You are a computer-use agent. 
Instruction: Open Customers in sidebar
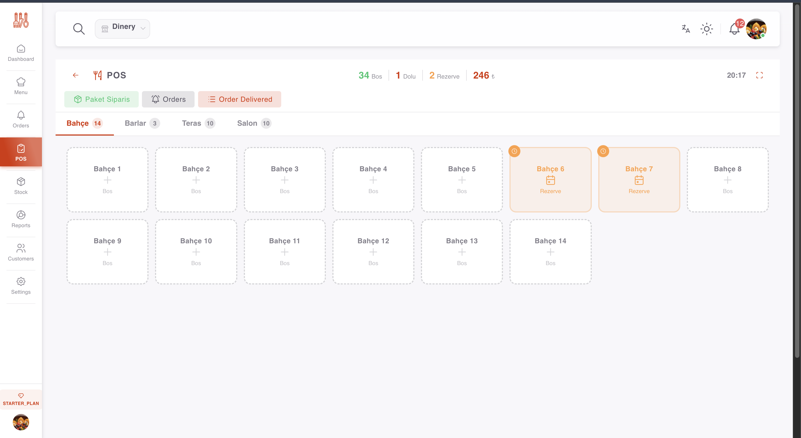[x=21, y=253]
